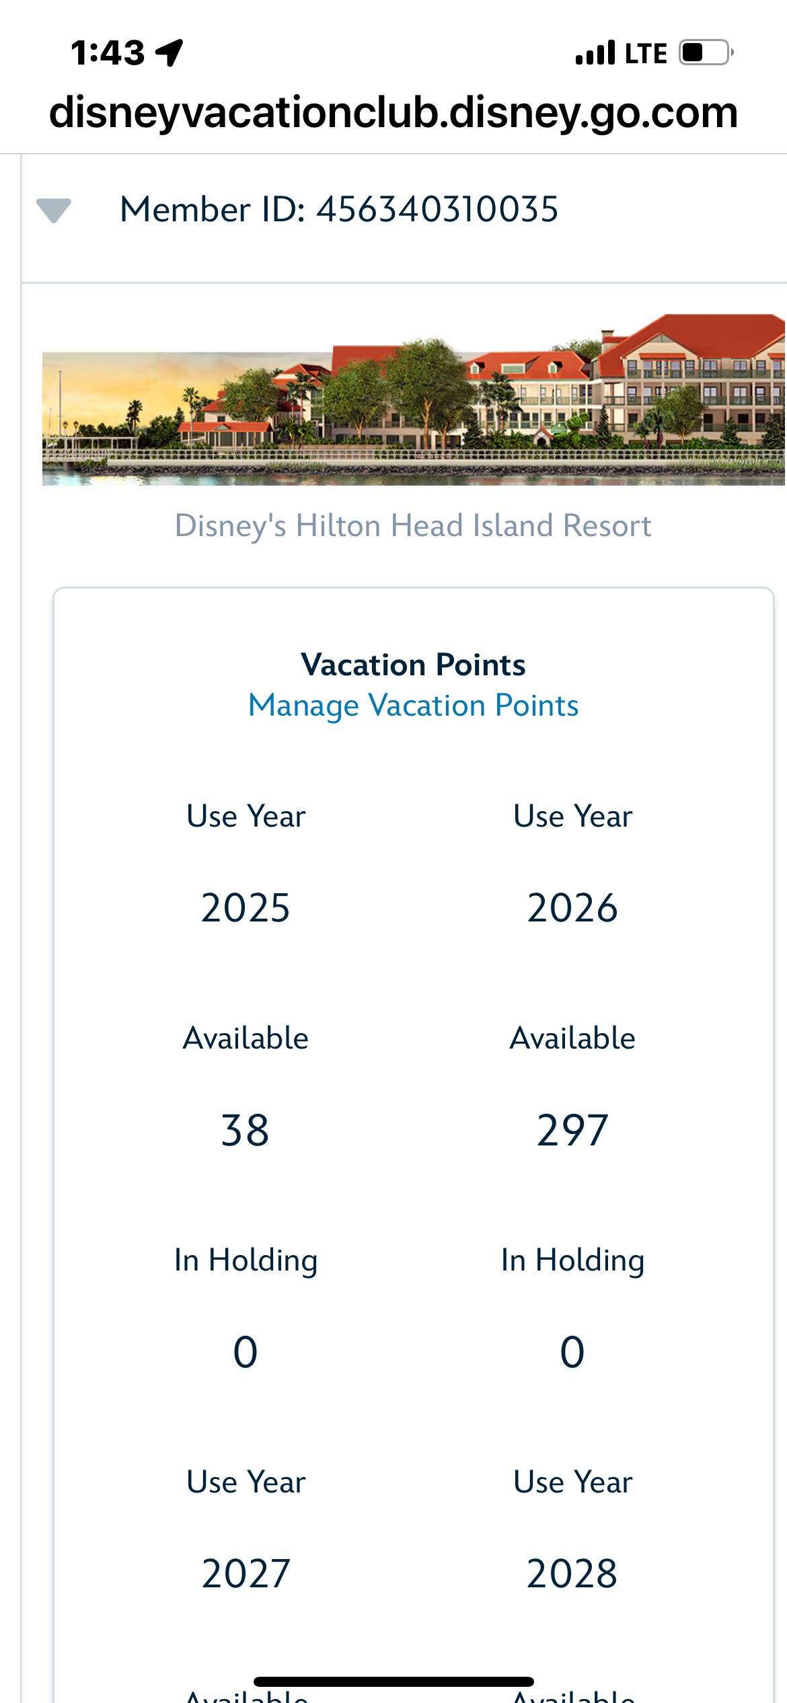Image resolution: width=787 pixels, height=1703 pixels.
Task: Tap the LTE network indicator
Action: 646,53
